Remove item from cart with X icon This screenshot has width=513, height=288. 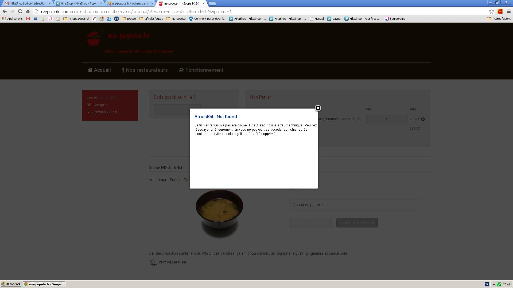tap(423, 119)
